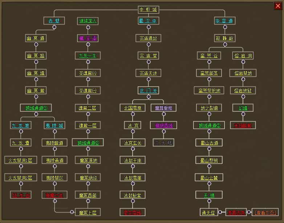Collapse the connector under 北门关
284x223 pixels.
149,96
